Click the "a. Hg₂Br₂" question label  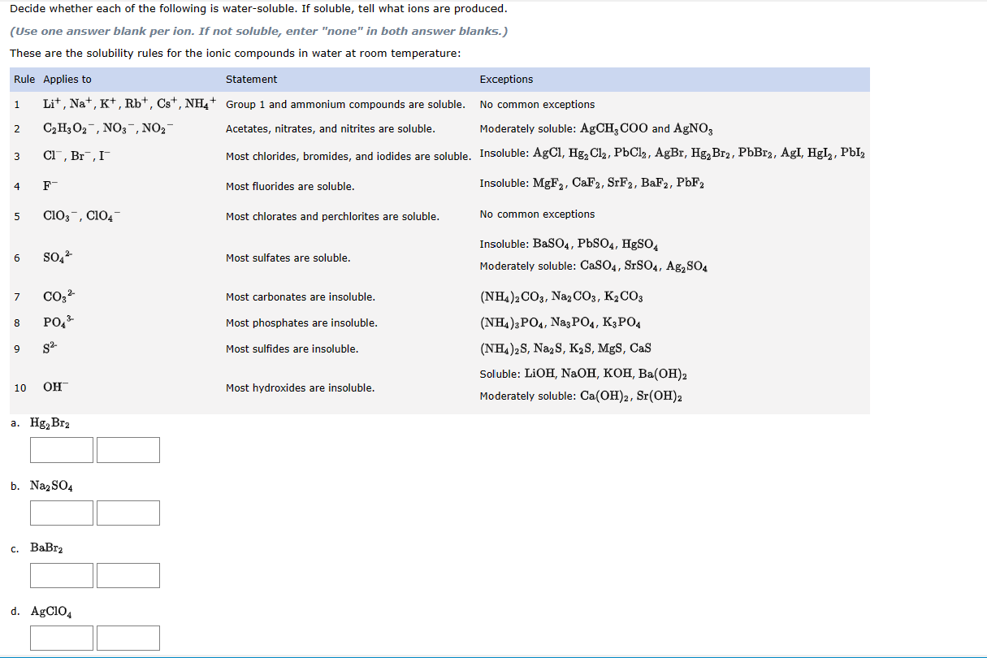tap(42, 423)
